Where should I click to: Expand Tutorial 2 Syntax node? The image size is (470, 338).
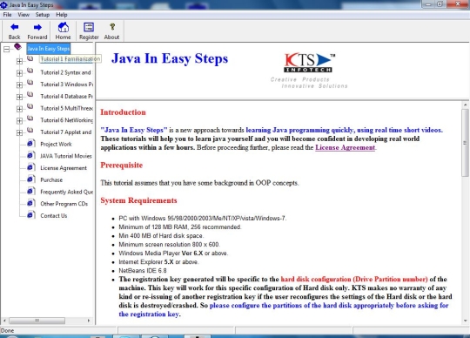(x=19, y=73)
